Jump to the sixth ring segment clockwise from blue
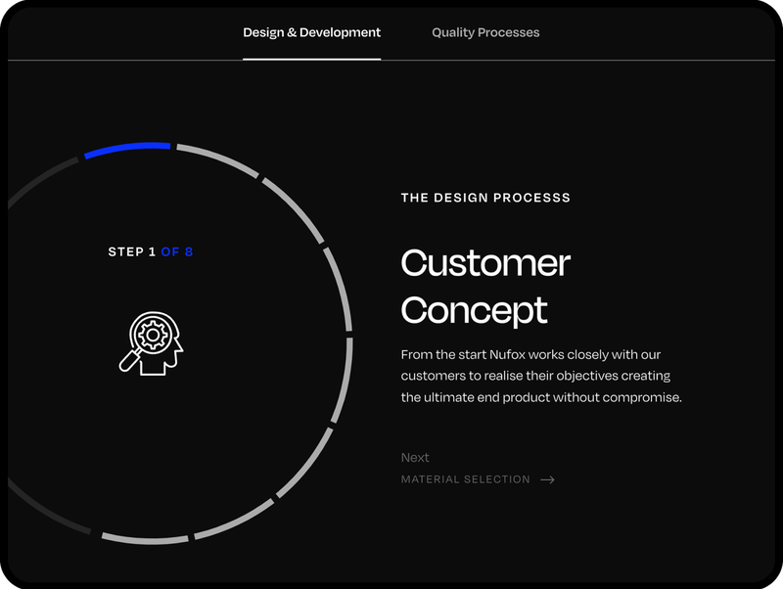Image resolution: width=783 pixels, height=589 pixels. 307,462
